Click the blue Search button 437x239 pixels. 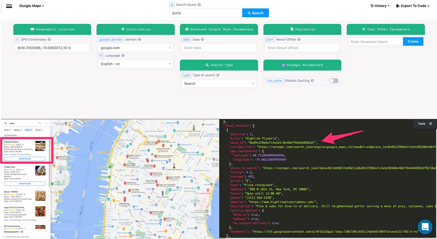tap(255, 13)
